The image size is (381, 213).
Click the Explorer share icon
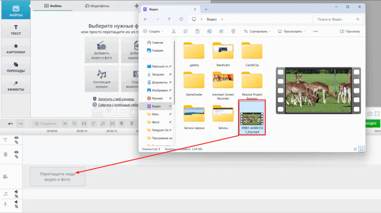coord(221,31)
